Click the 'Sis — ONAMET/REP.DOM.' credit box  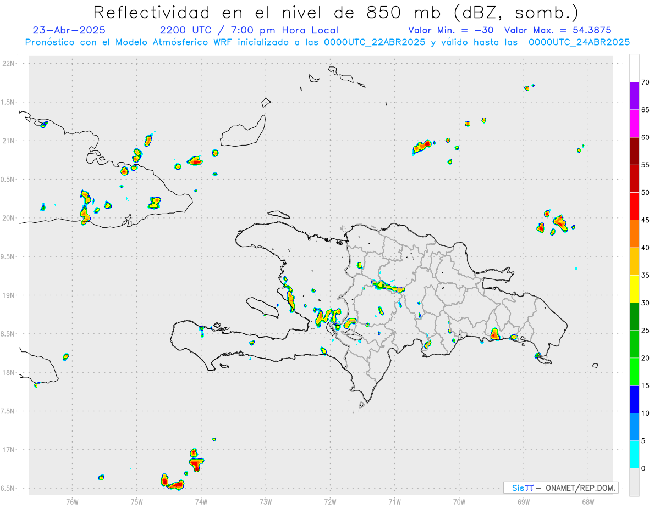(x=561, y=488)
